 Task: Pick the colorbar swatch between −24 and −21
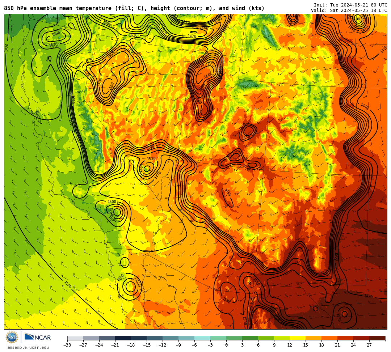(107, 338)
